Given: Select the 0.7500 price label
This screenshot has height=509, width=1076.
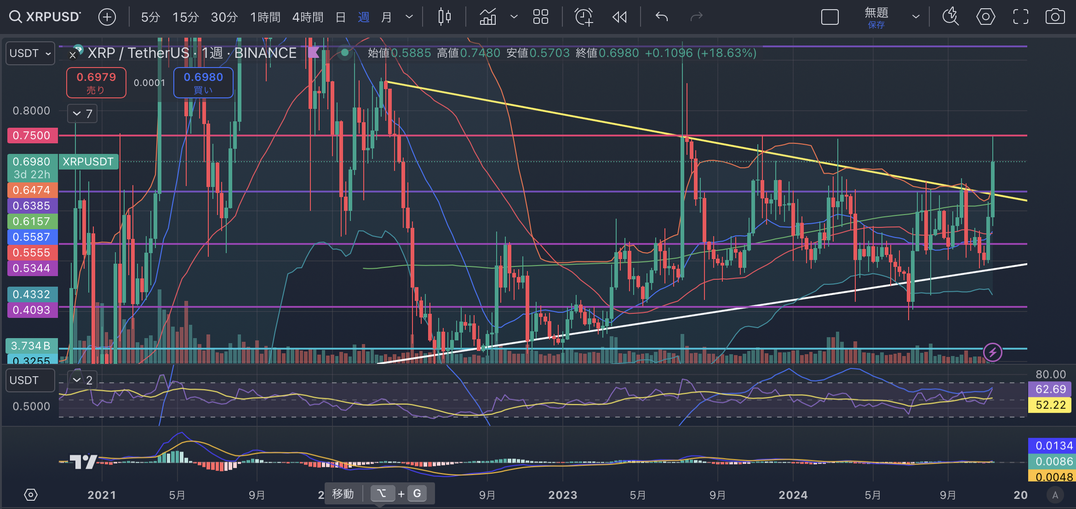Looking at the screenshot, I should tap(32, 136).
